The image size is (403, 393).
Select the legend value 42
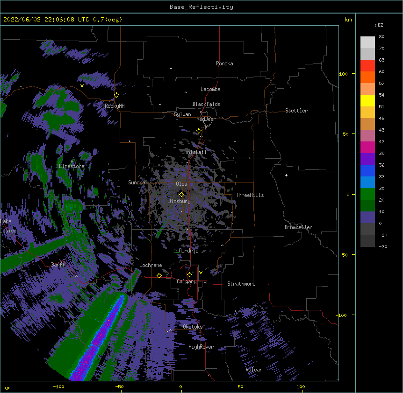coord(381,141)
